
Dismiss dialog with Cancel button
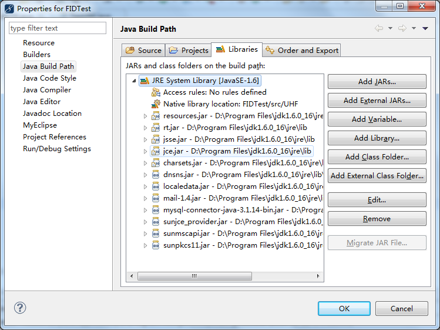pos(402,309)
